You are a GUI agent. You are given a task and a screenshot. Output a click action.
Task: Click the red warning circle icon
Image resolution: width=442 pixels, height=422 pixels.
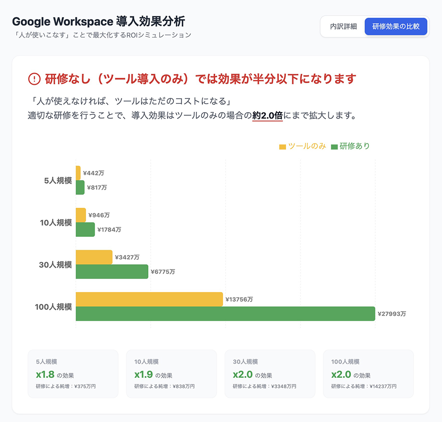(34, 79)
